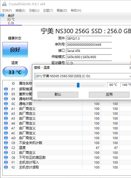Click the 140 °F value field
Viewport: 131px width, 178px height.
126,85
